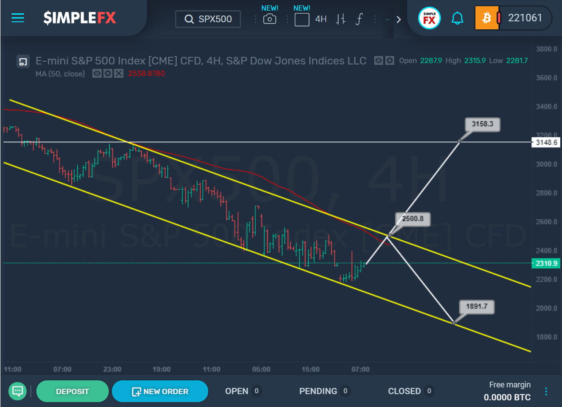Take a chart snapshot with camera icon
The image size is (562, 407).
269,19
